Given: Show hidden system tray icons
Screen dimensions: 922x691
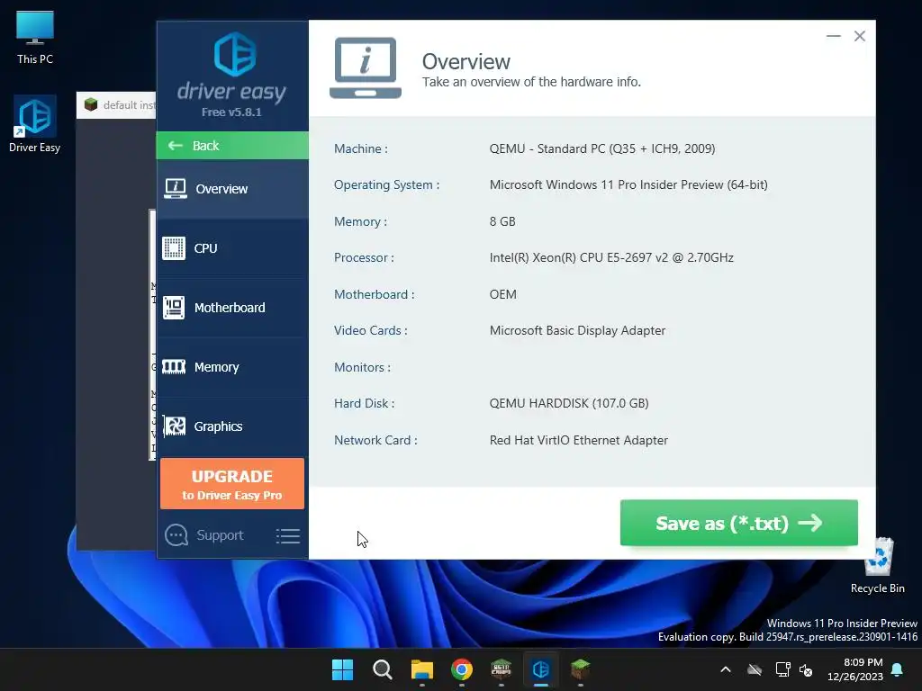Looking at the screenshot, I should [726, 669].
